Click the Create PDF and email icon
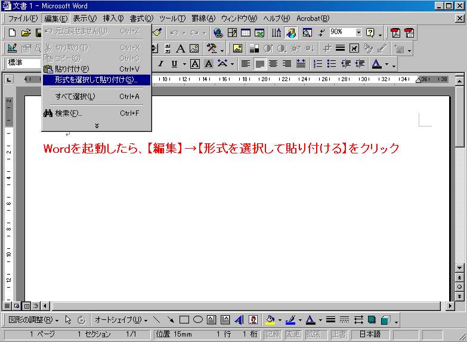The image size is (467, 342). pyautogui.click(x=410, y=32)
